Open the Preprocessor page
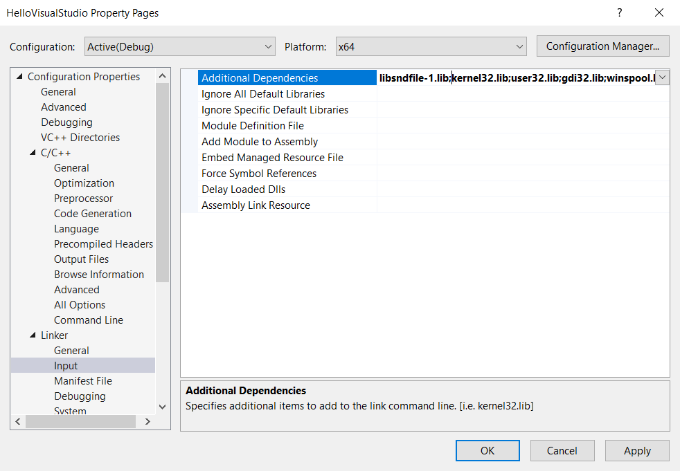Image resolution: width=680 pixels, height=471 pixels. pos(83,198)
